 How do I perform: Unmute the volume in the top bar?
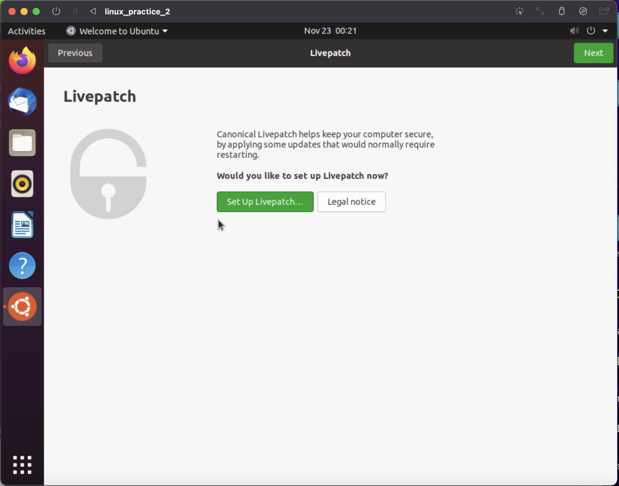(574, 30)
